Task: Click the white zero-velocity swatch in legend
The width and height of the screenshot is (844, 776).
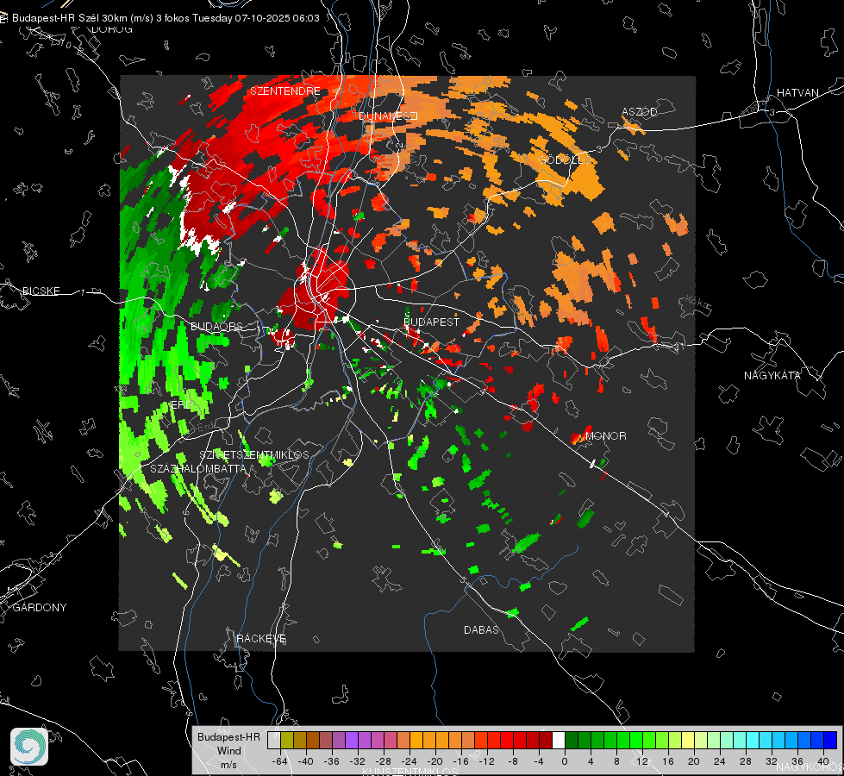Action: click(x=559, y=741)
